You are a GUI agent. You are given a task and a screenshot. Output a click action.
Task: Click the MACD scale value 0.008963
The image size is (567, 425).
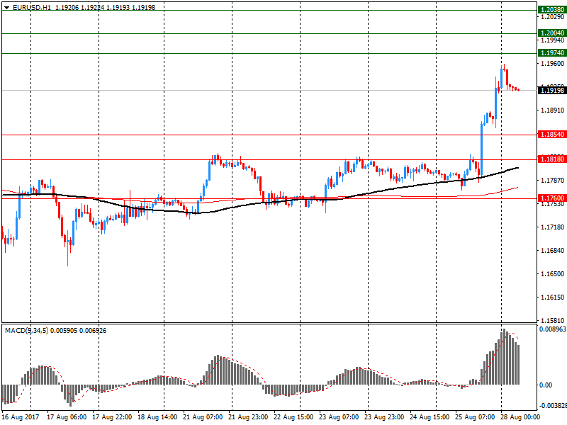pos(553,329)
